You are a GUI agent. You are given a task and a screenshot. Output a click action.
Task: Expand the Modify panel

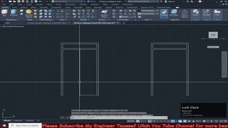pos(84,20)
